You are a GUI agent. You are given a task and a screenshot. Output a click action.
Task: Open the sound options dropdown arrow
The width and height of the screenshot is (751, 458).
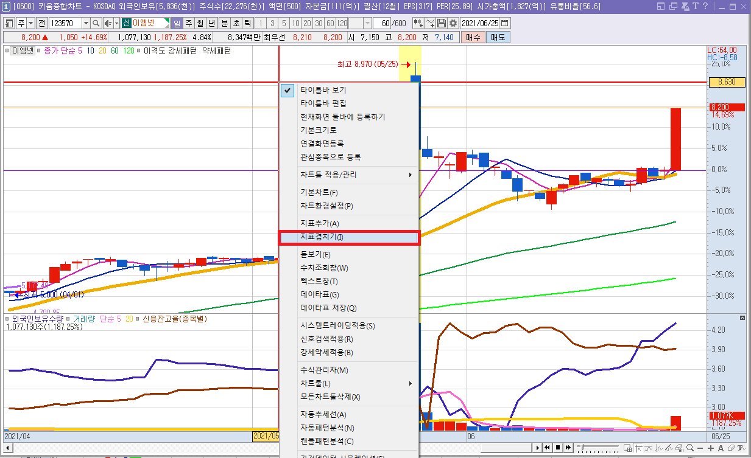pos(116,23)
